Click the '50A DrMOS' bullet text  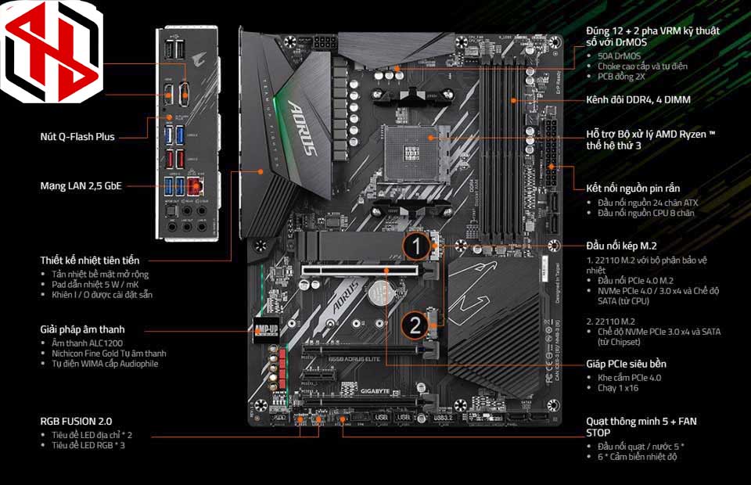coord(619,56)
